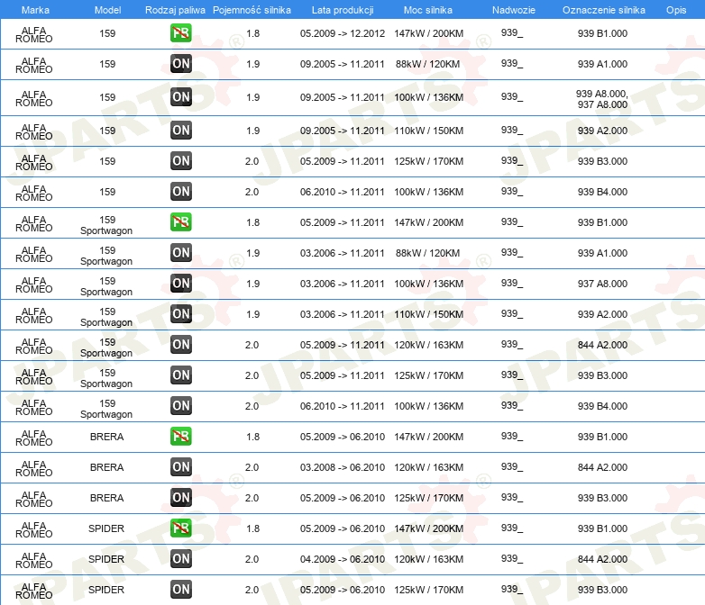Viewport: 705px width, 605px height.
Task: Click ON icon for SPIDER 120kW / 163KM
Action: coord(180,559)
